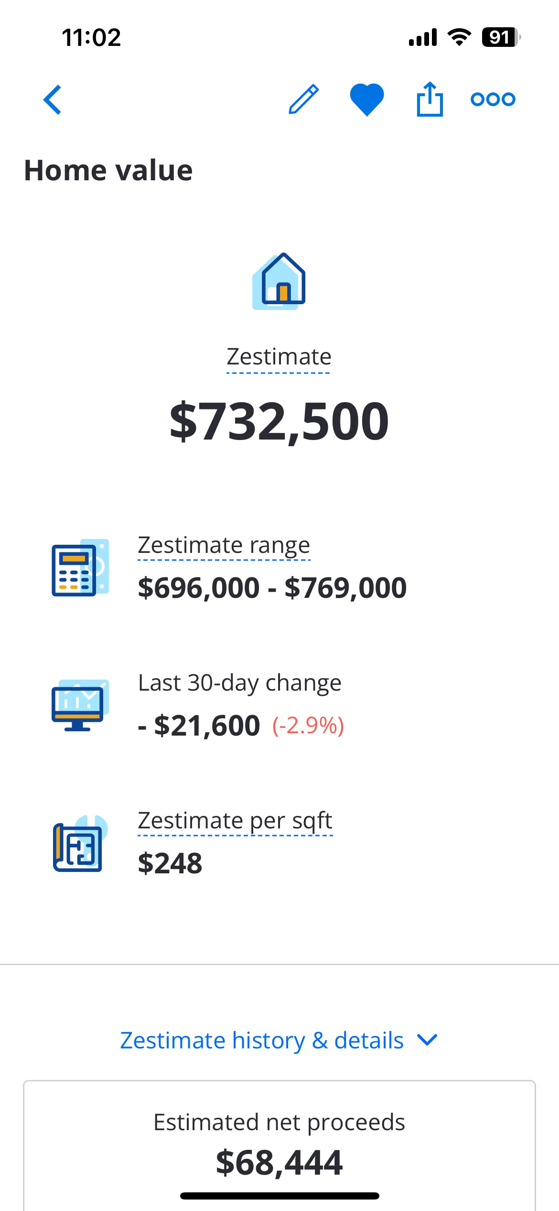The image size is (559, 1211).
Task: Tap the Home value heading
Action: point(108,170)
